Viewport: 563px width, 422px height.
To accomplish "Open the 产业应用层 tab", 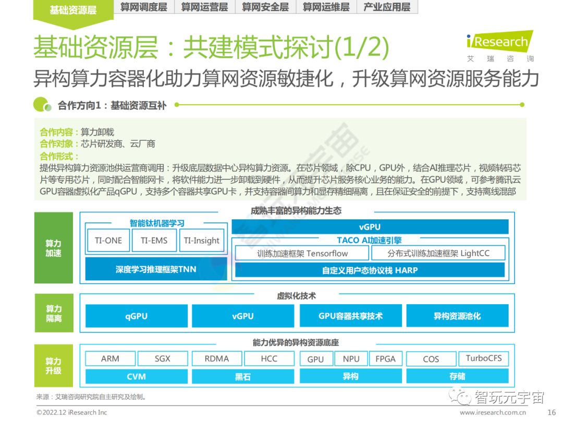I will (387, 7).
